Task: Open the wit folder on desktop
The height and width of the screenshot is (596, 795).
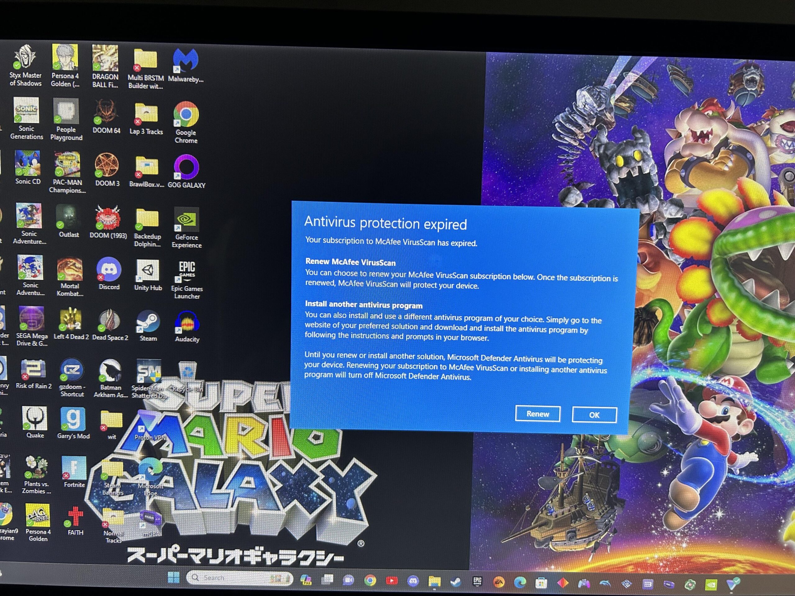Action: [112, 425]
